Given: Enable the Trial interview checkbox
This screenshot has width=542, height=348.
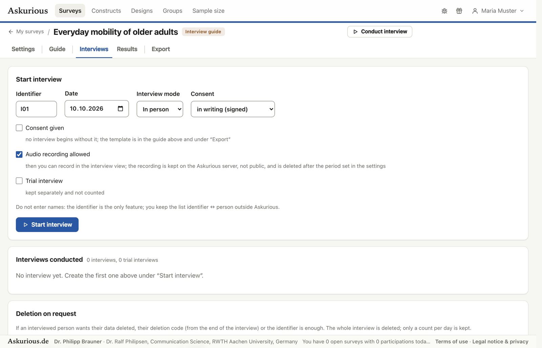Looking at the screenshot, I should click(19, 181).
